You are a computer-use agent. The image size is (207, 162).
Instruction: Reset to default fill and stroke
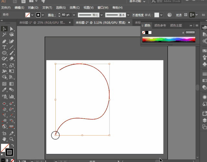coord(2,155)
